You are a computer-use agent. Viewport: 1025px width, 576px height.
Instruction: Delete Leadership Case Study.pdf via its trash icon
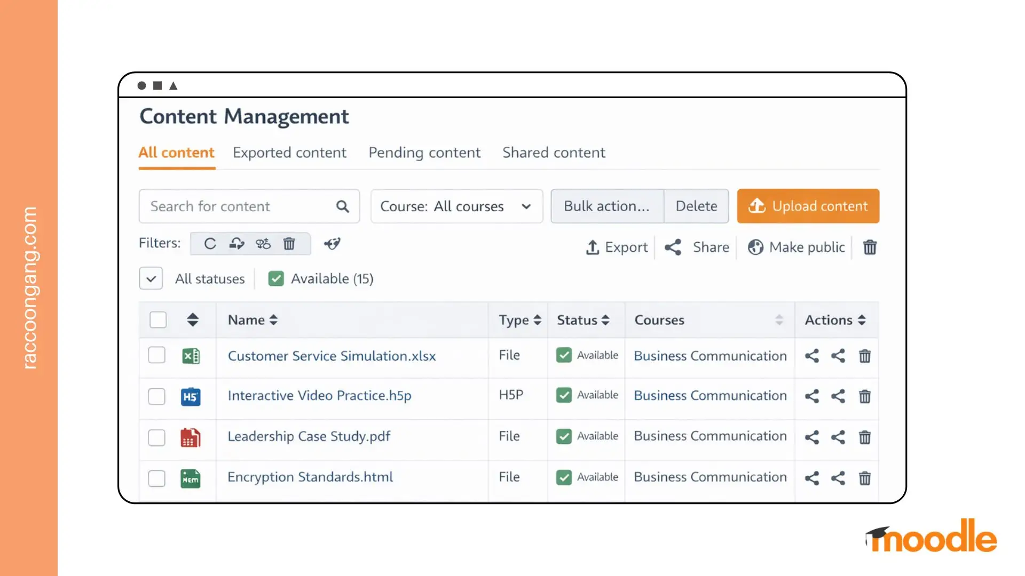(865, 437)
